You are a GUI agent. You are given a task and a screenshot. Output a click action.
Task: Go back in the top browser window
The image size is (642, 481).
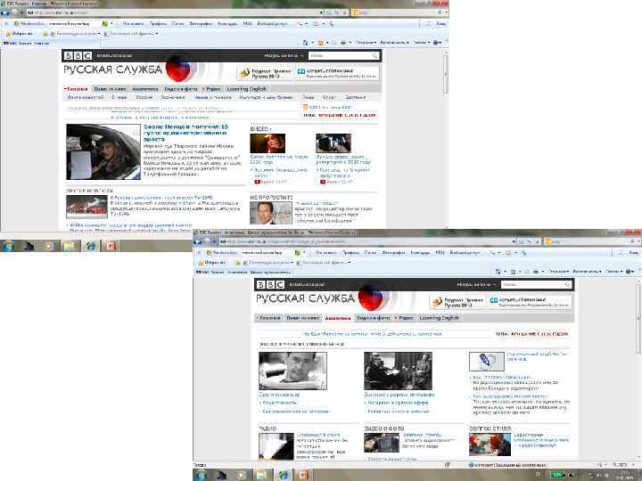5,12
